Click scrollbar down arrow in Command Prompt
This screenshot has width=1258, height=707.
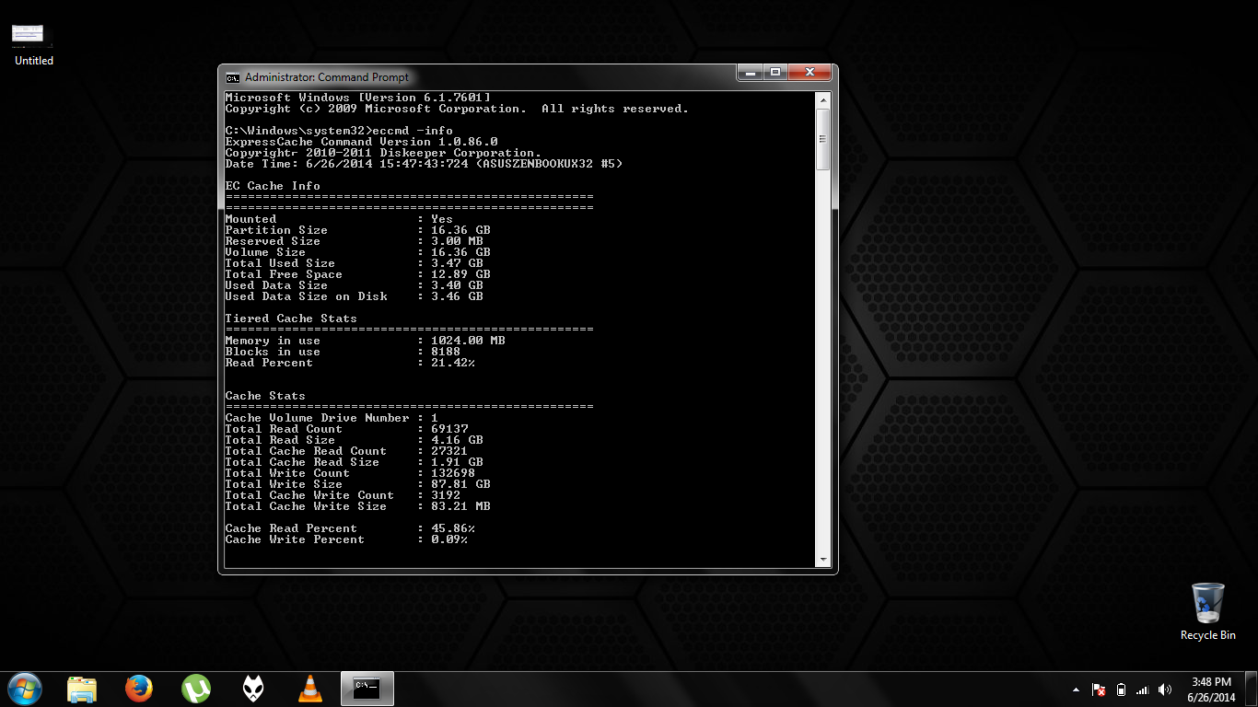pos(823,559)
